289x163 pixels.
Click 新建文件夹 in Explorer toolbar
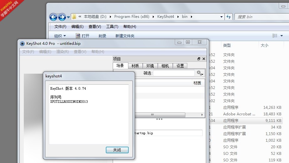click(x=125, y=36)
